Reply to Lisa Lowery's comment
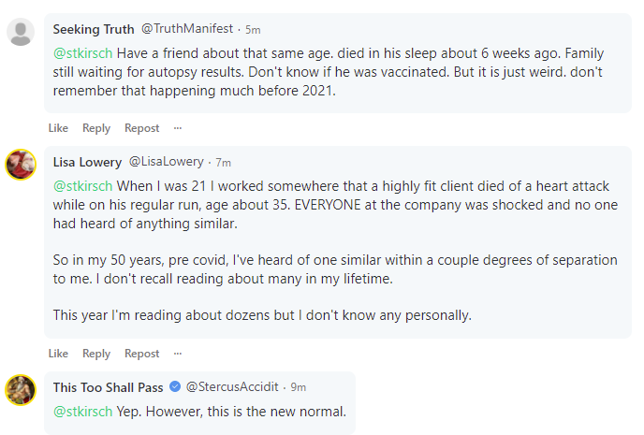The image size is (644, 435). click(96, 354)
